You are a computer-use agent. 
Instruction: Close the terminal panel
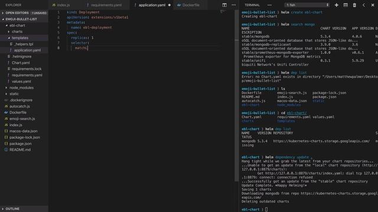(373, 5)
